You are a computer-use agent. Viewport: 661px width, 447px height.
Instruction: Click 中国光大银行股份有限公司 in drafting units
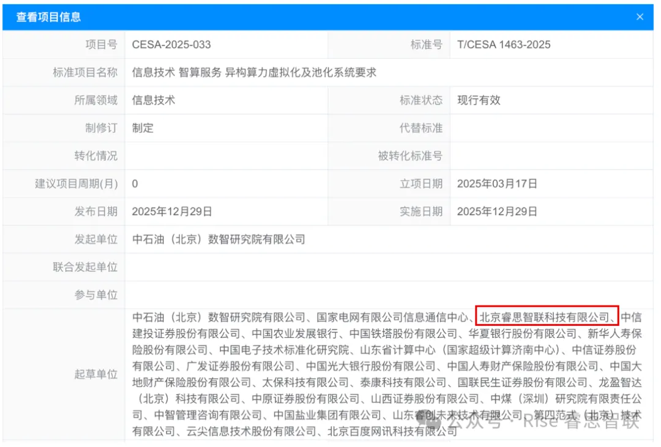click(370, 366)
